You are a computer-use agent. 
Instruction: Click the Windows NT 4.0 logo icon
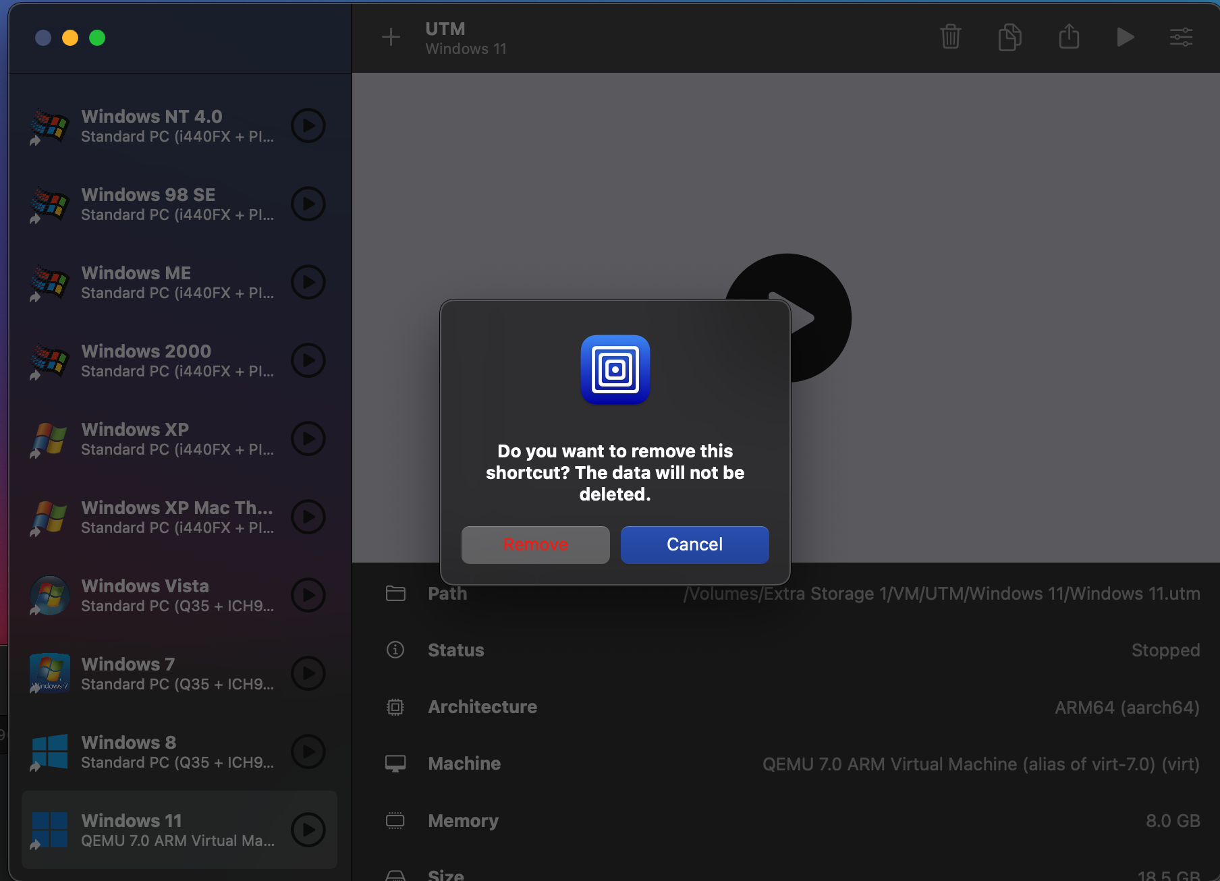pos(49,126)
